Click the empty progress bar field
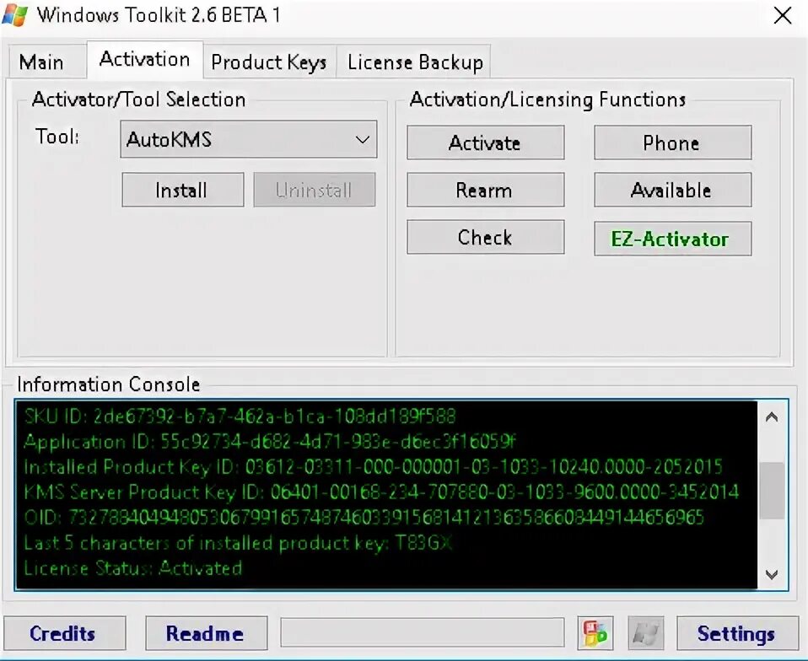Screen dimensions: 808x661 pyautogui.click(x=422, y=632)
